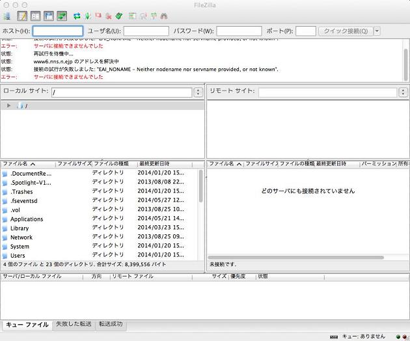Click the disconnect from server icon
Screen dimensions: 410x341
click(x=109, y=16)
